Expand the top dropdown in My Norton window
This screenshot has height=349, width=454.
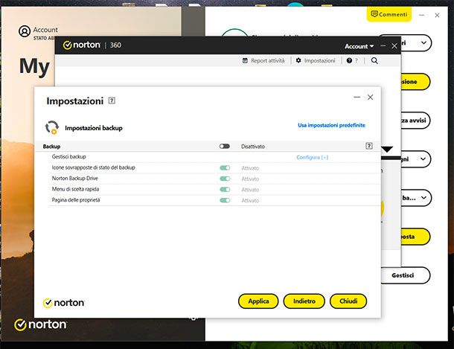[423, 43]
